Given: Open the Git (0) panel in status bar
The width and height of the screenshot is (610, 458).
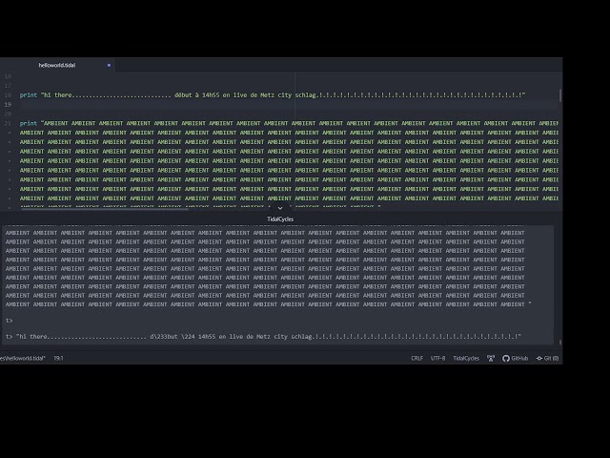Looking at the screenshot, I should [x=547, y=359].
